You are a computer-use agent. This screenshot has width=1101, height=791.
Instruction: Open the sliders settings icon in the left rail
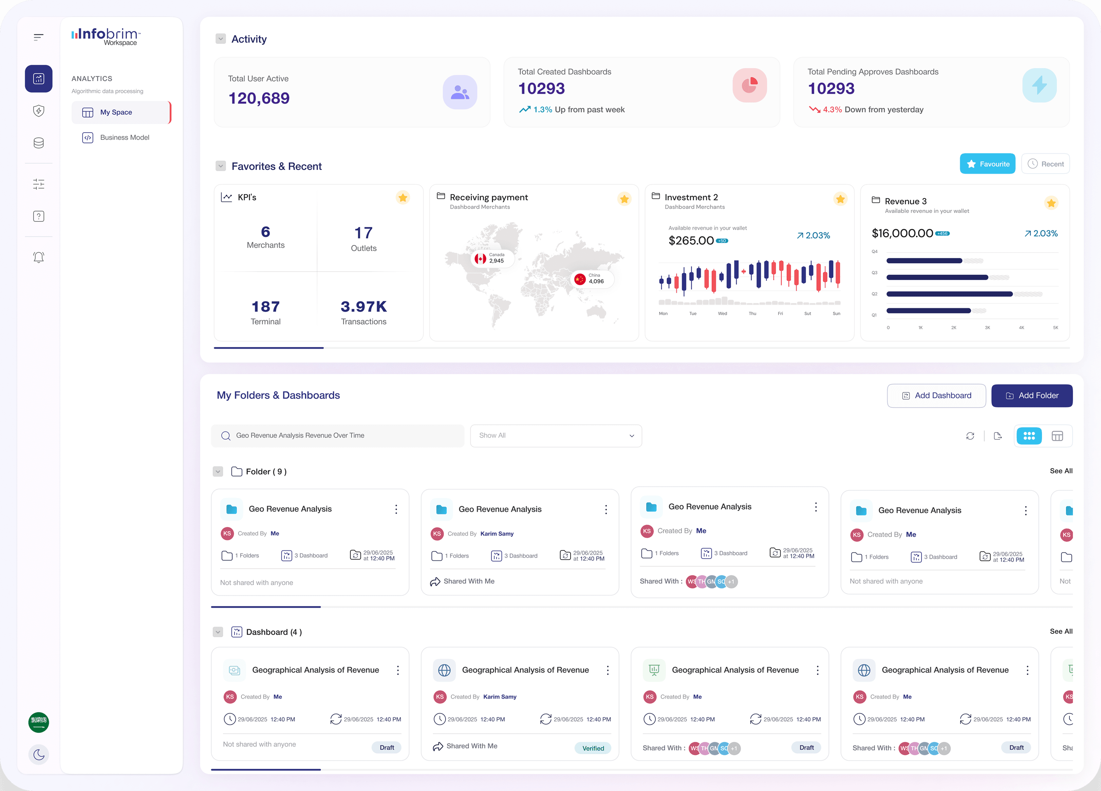(39, 184)
